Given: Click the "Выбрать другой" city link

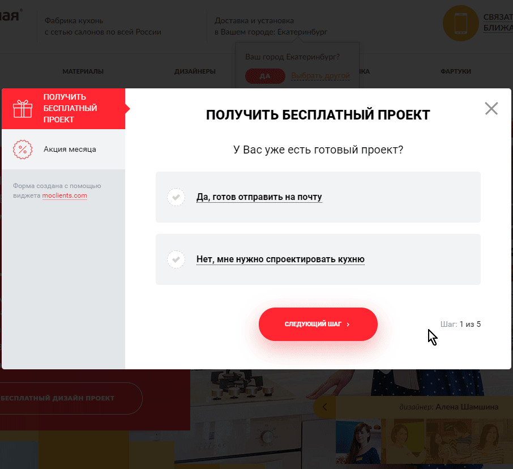Looking at the screenshot, I should pos(320,76).
